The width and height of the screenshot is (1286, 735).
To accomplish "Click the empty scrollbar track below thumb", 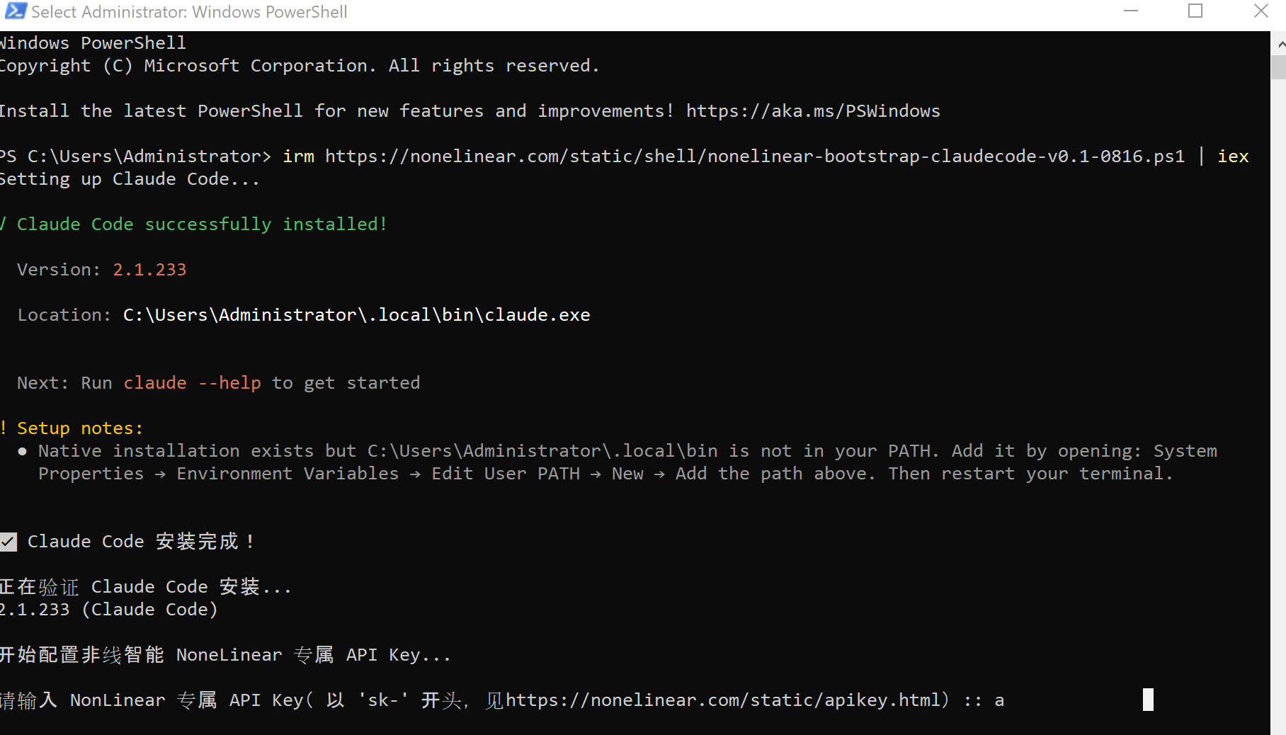I will click(x=1279, y=404).
